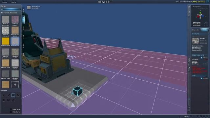Click the Creation Info refresh icon
Viewport: 210px width, 118px height.
201,58
